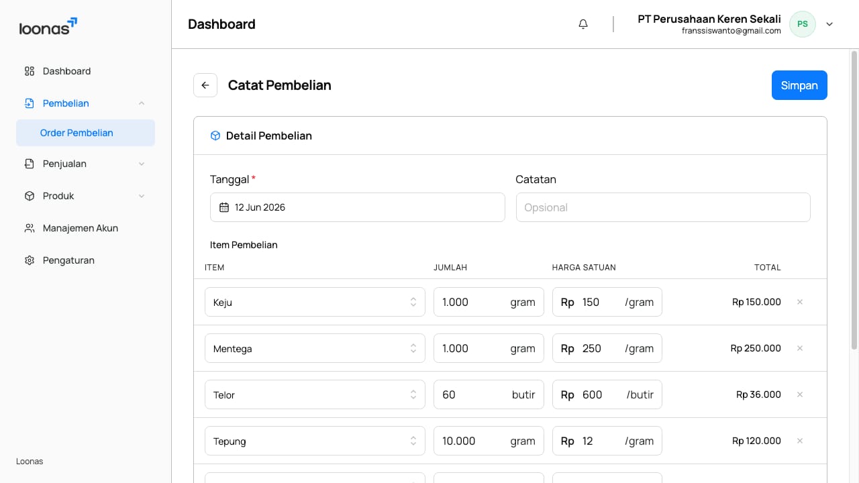859x483 pixels.
Task: Click the Manajemen Akun users icon
Action: pos(30,228)
